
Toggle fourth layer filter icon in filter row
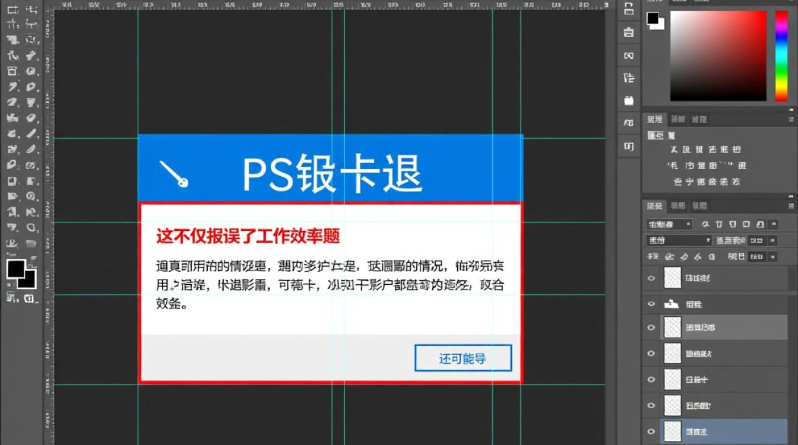(x=746, y=224)
